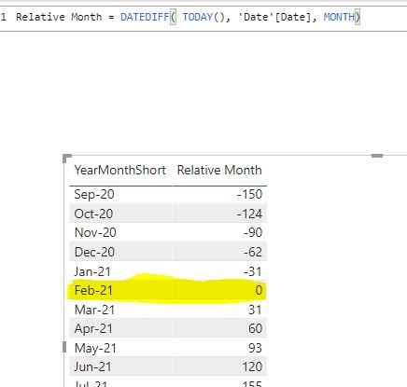The image size is (407, 387).
Task: Click the -31 value for Jan-21
Action: click(x=253, y=271)
